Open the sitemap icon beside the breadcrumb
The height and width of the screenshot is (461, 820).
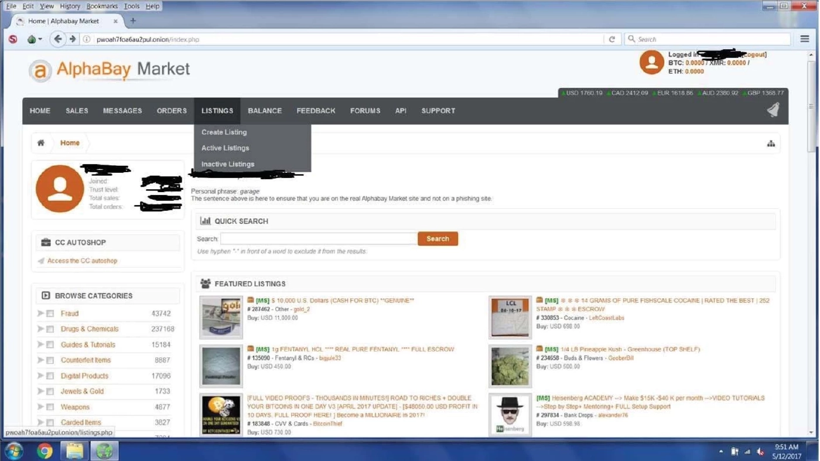(x=771, y=144)
